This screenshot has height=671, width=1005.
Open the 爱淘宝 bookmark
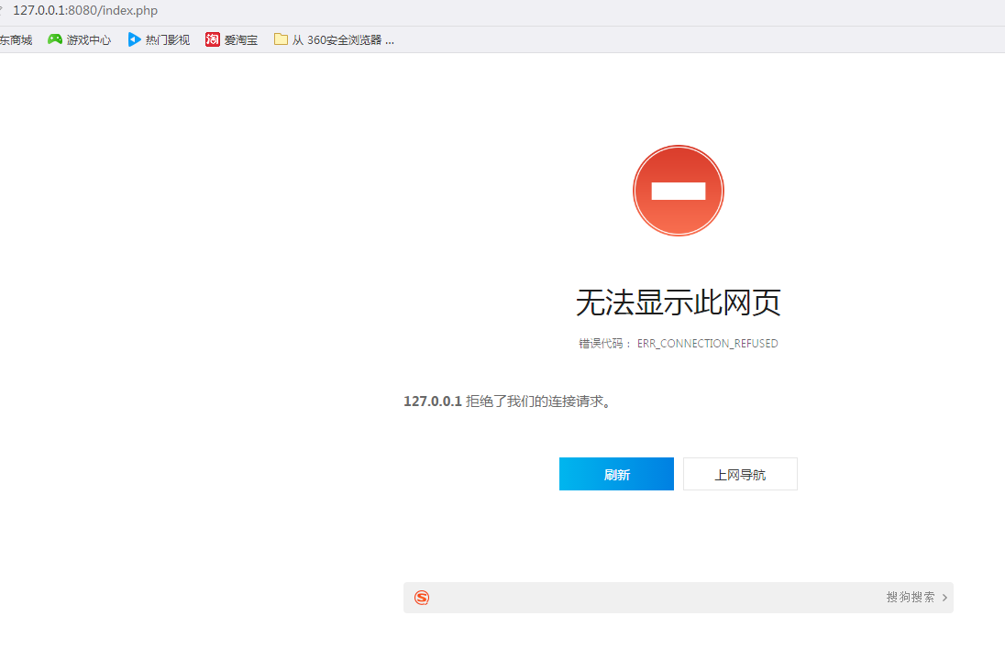(x=231, y=39)
